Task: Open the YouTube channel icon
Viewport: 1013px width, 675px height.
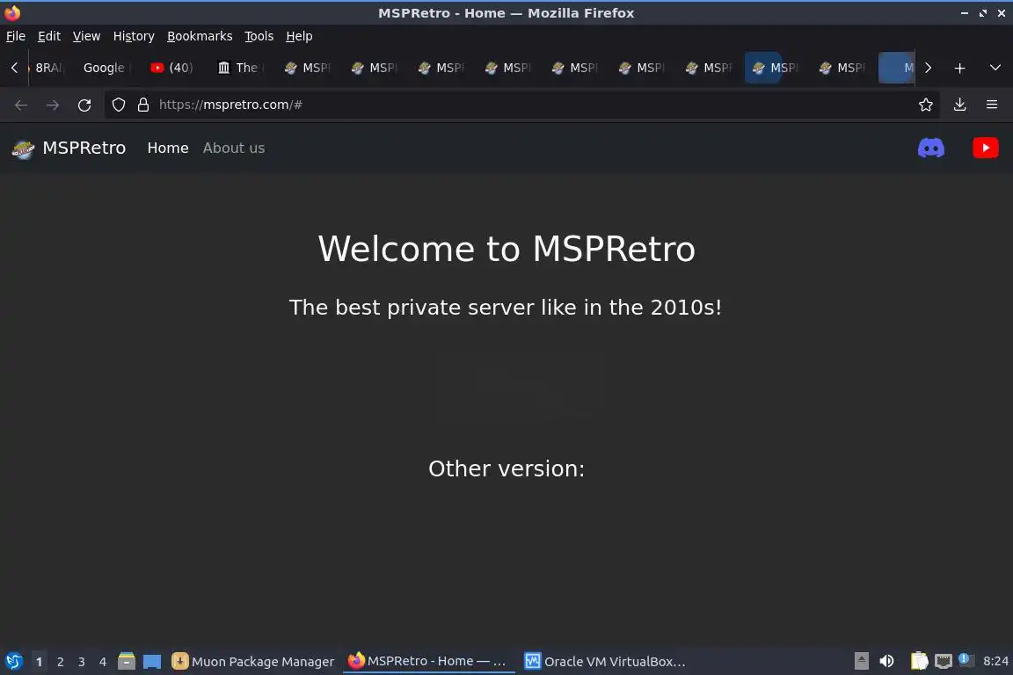Action: click(985, 148)
